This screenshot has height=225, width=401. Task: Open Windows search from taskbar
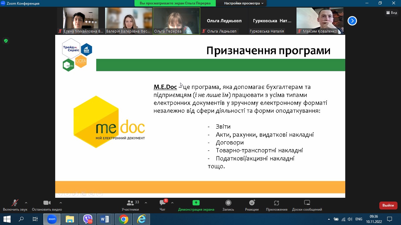[21, 219]
